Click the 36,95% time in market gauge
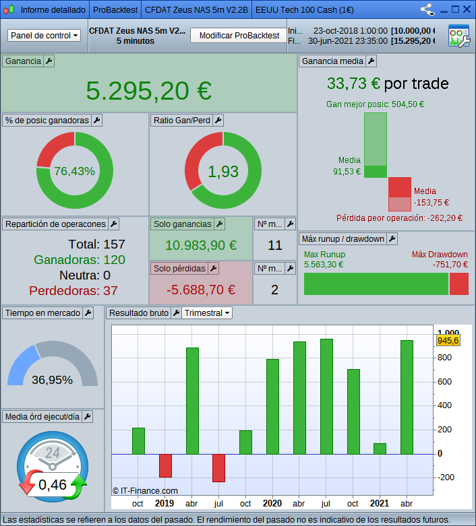Screen dimensions: 476x526 click(53, 364)
